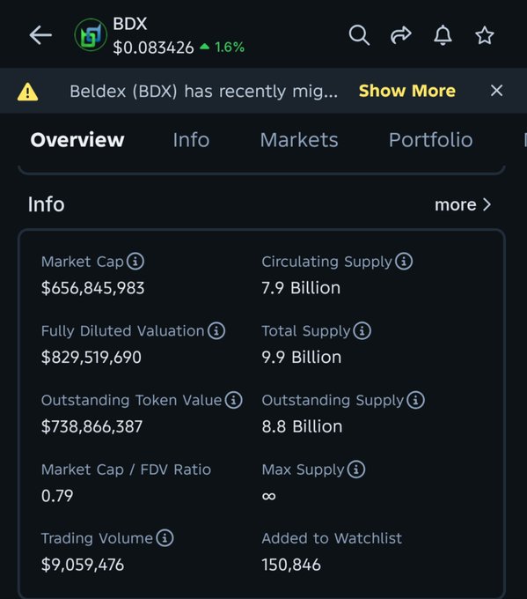527x599 pixels.
Task: Tap the trading volume value $9,059,476
Action: coord(83,565)
